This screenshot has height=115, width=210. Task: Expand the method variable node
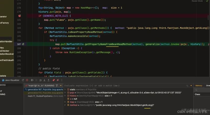65,105
